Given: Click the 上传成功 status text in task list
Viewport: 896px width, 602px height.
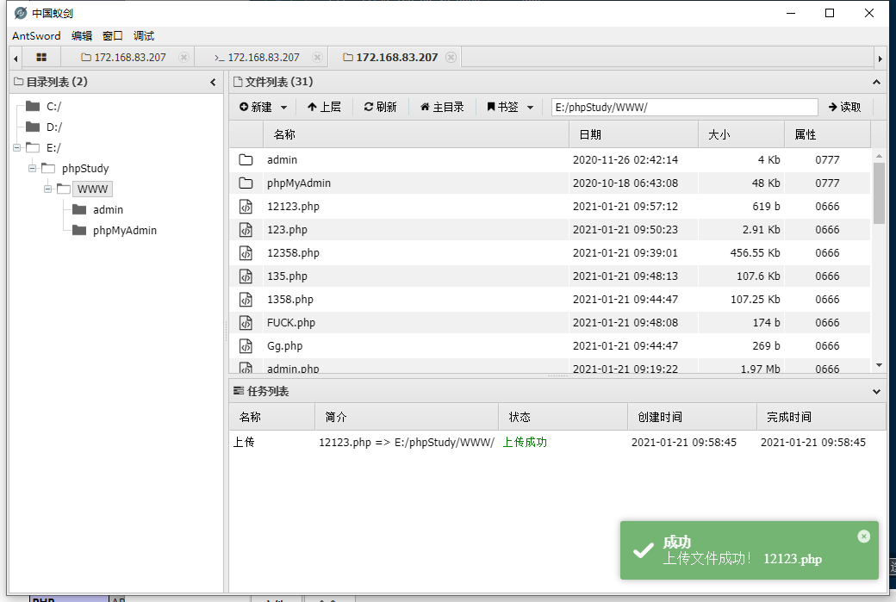Looking at the screenshot, I should click(x=525, y=442).
